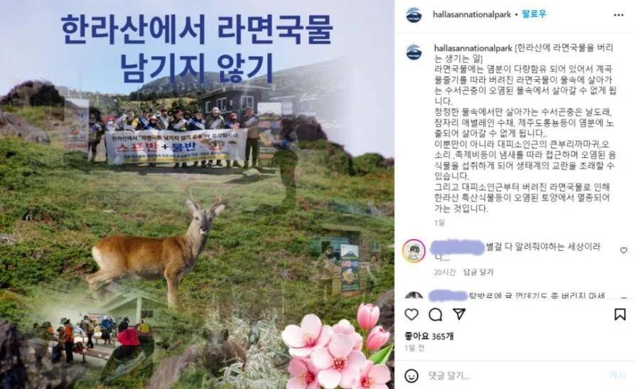The image size is (634, 389).
Task: Click the post image with deer
Action: tap(197, 195)
